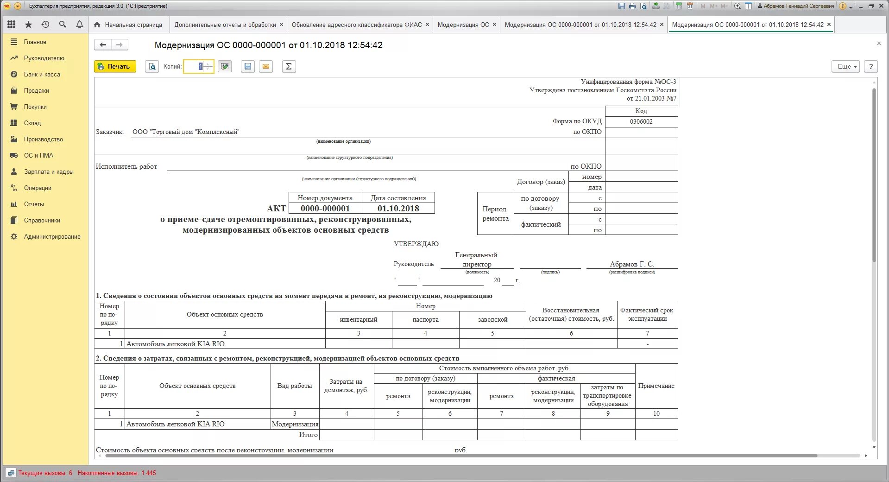
Task: Go back with the left arrow button
Action: 103,45
